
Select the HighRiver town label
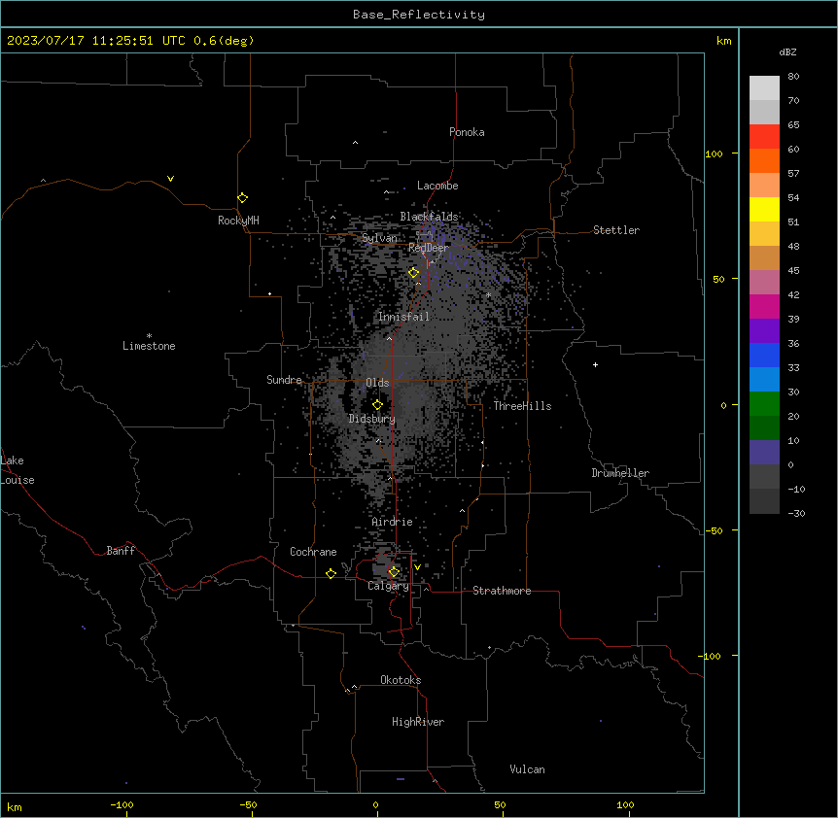(418, 722)
